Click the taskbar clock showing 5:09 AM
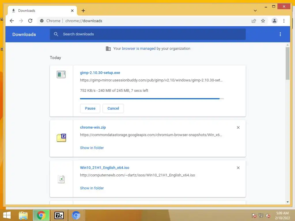 282,216
